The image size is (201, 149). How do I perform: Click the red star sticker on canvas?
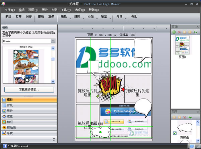(x=123, y=89)
